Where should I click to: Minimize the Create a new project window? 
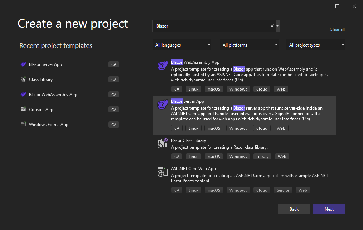coord(320,6)
